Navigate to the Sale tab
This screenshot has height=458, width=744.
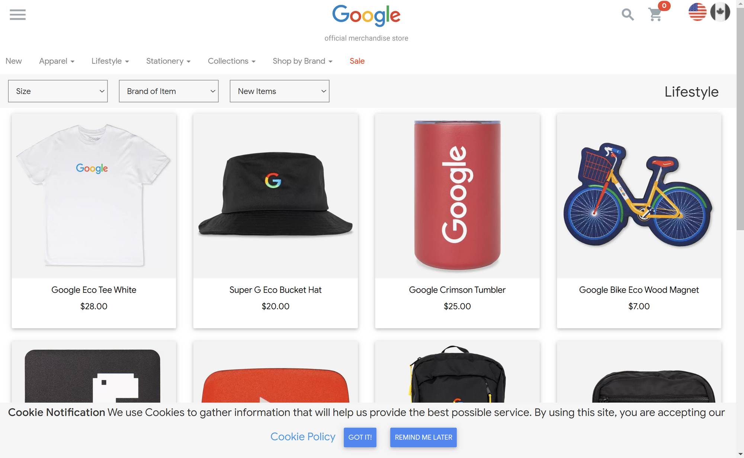coord(357,61)
